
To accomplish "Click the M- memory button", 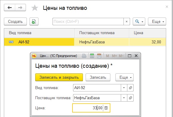I will pyautogui.click(x=121, y=56).
